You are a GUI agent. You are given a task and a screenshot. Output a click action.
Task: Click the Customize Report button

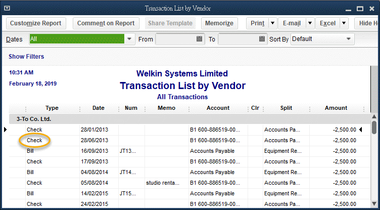coord(35,23)
